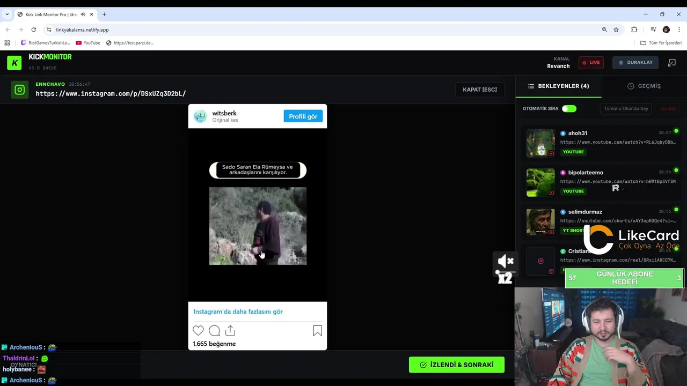Switch to the Geçmiş tab

(644, 86)
